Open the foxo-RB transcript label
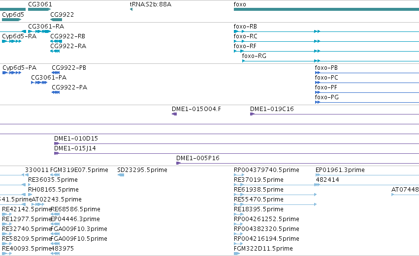This screenshot has width=419, height=256. [245, 27]
